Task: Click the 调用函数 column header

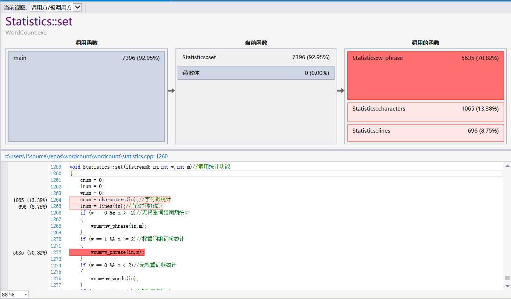Action: tap(86, 43)
